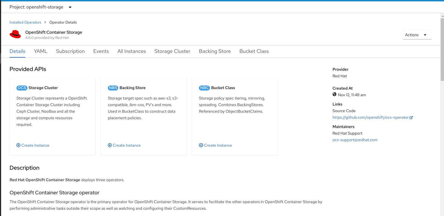Expand the Actions dropdown menu
The image size is (444, 216).
click(x=417, y=35)
